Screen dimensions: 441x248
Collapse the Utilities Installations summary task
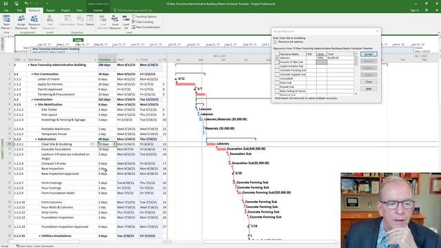point(39,236)
